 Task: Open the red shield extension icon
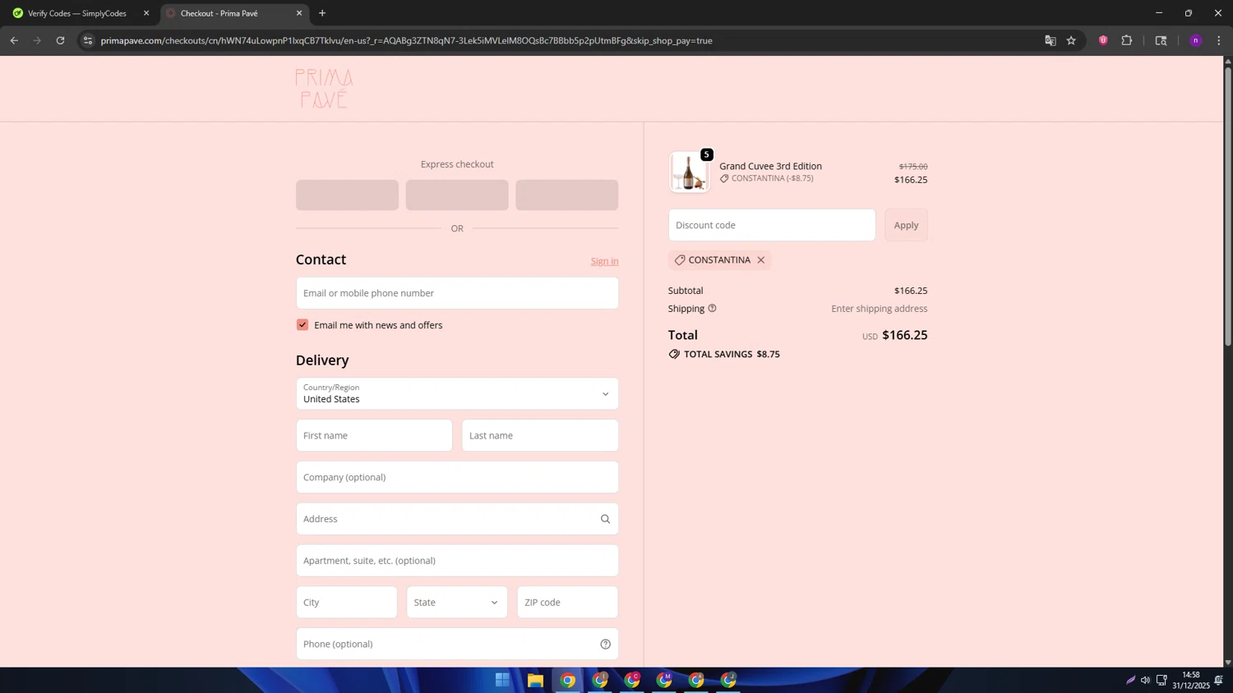tap(1103, 40)
